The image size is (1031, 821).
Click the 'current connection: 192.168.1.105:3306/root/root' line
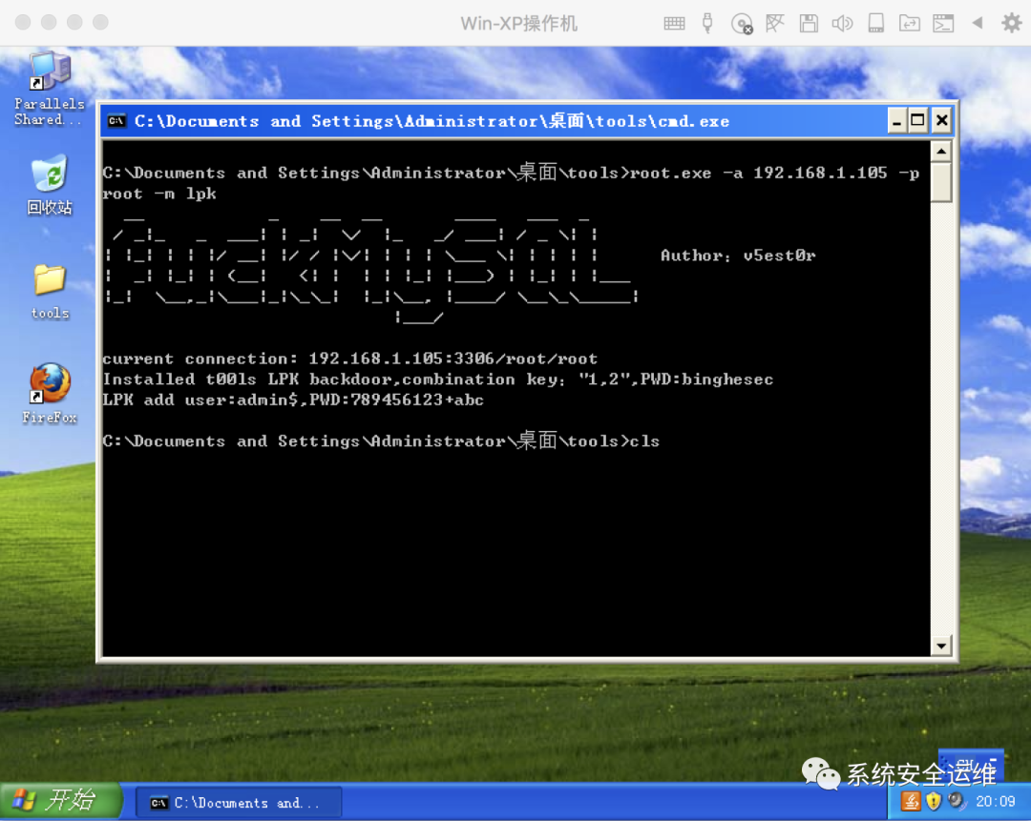[x=349, y=359]
